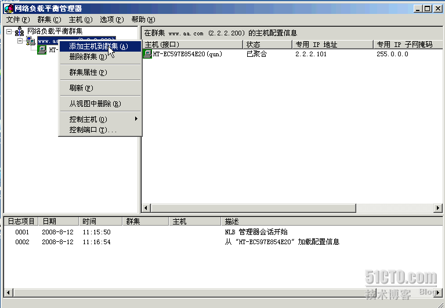Image resolution: width=445 pixels, height=308 pixels.
Task: Select host row HT-EC597E854E20(qun)
Action: point(292,54)
